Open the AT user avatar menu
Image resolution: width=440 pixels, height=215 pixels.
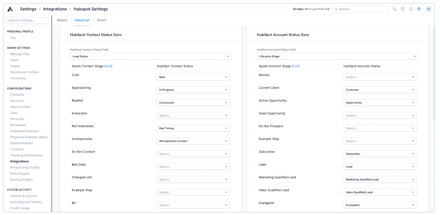click(x=428, y=9)
